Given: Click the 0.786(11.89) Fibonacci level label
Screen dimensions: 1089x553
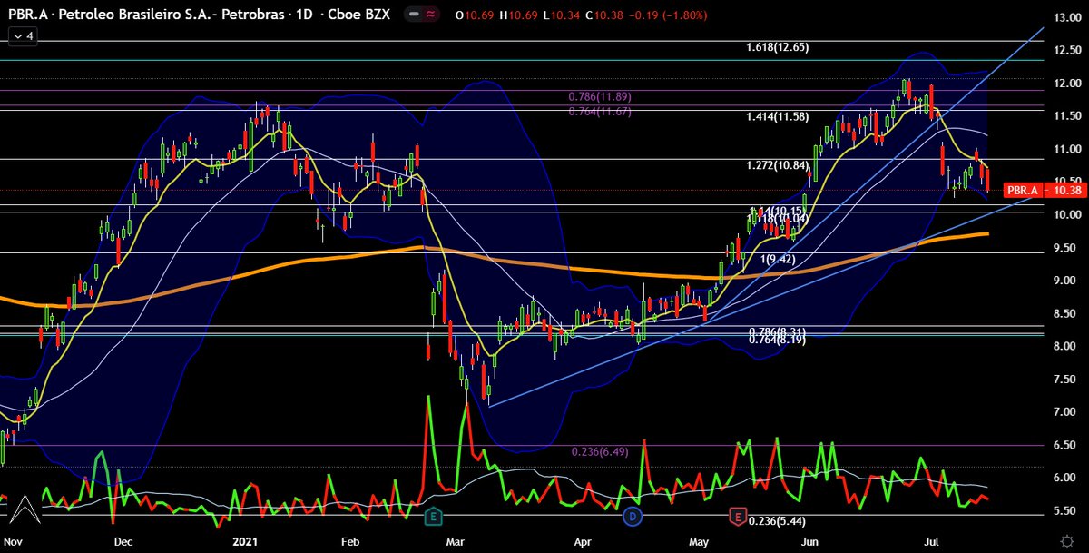Looking at the screenshot, I should click(x=600, y=96).
